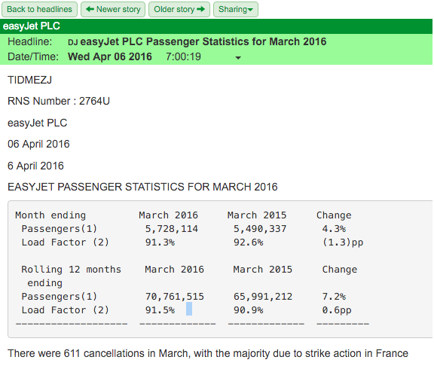Screen dimensions: 434x366
Task: Open the Older story
Action: (x=179, y=9)
